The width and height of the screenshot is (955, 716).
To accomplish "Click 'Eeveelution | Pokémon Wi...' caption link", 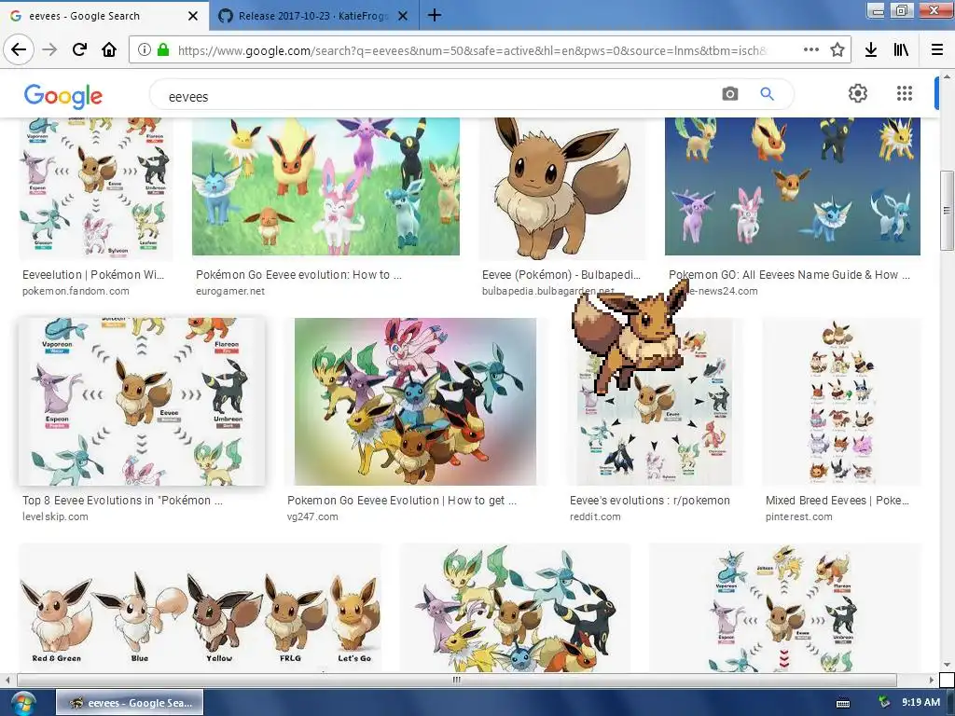I will click(93, 275).
